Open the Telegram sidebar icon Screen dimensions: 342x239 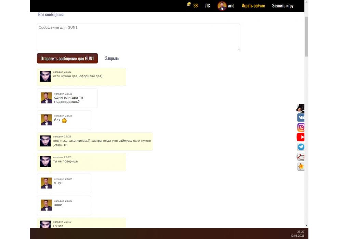[x=301, y=147]
